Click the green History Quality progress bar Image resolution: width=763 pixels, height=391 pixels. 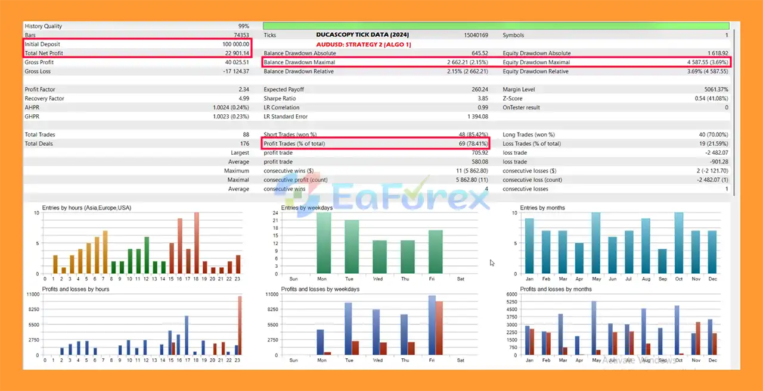(496, 26)
